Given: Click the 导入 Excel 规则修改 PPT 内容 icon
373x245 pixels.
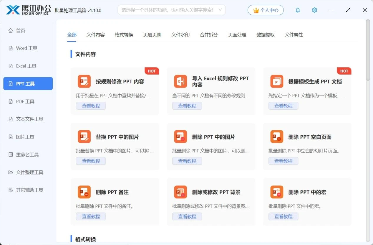Looking at the screenshot, I should coord(180,81).
